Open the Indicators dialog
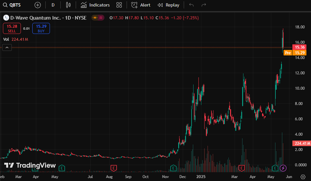Screen dimensions: 311x181 coord(95,5)
